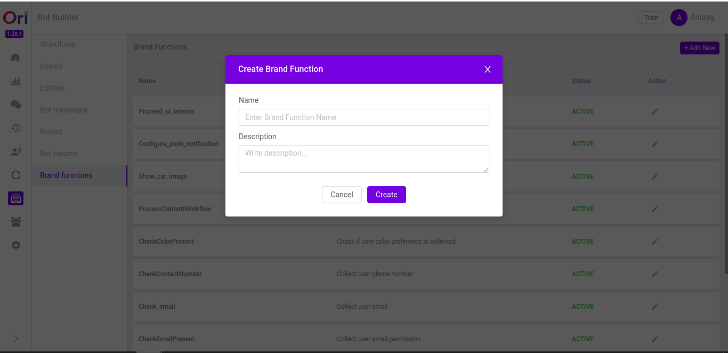
Task: Click the + Add New button
Action: (x=699, y=47)
